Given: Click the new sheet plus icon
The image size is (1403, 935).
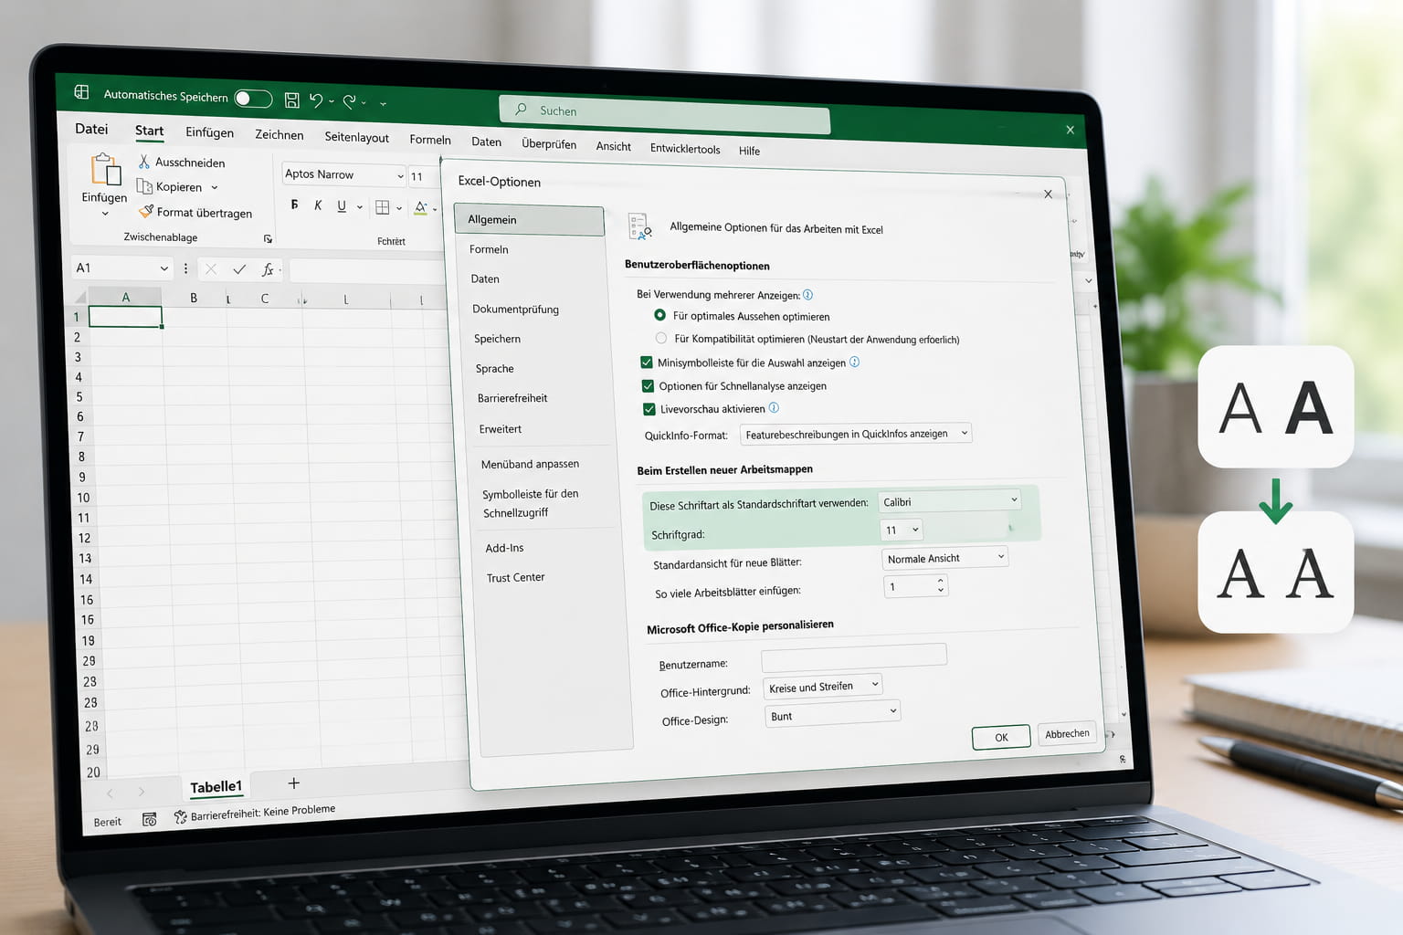Looking at the screenshot, I should (293, 783).
